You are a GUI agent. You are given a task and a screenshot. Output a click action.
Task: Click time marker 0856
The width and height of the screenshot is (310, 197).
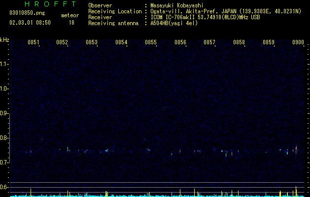coord(180,42)
